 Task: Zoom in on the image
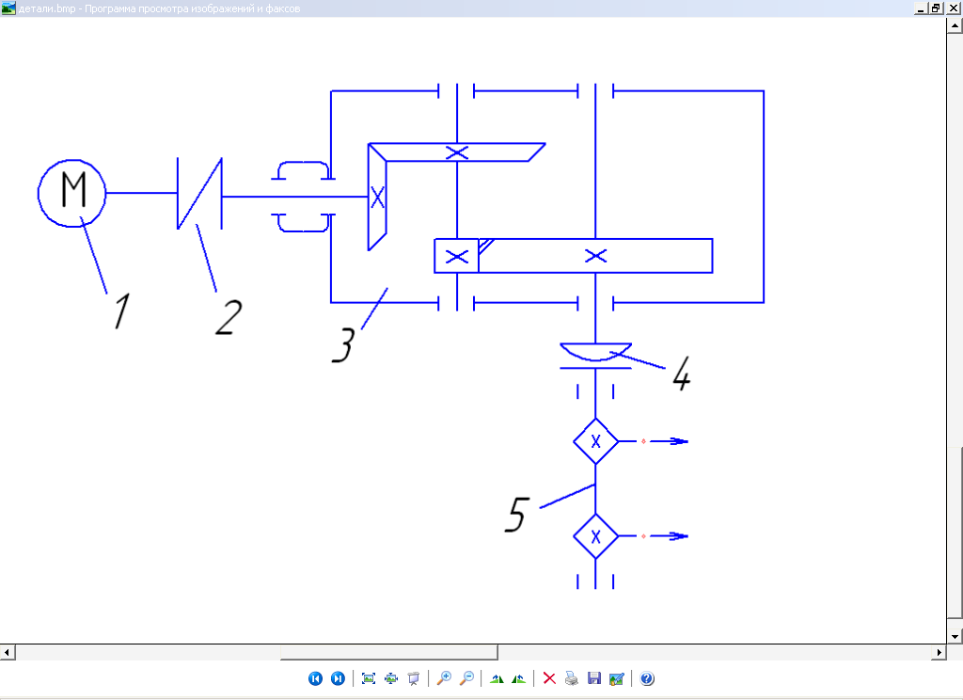[x=444, y=678]
